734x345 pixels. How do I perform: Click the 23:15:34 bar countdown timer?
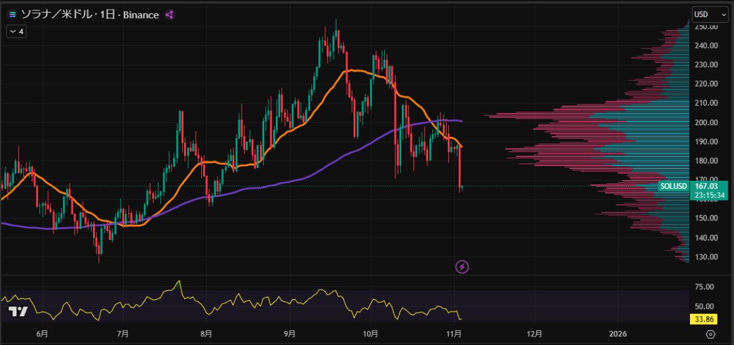710,195
